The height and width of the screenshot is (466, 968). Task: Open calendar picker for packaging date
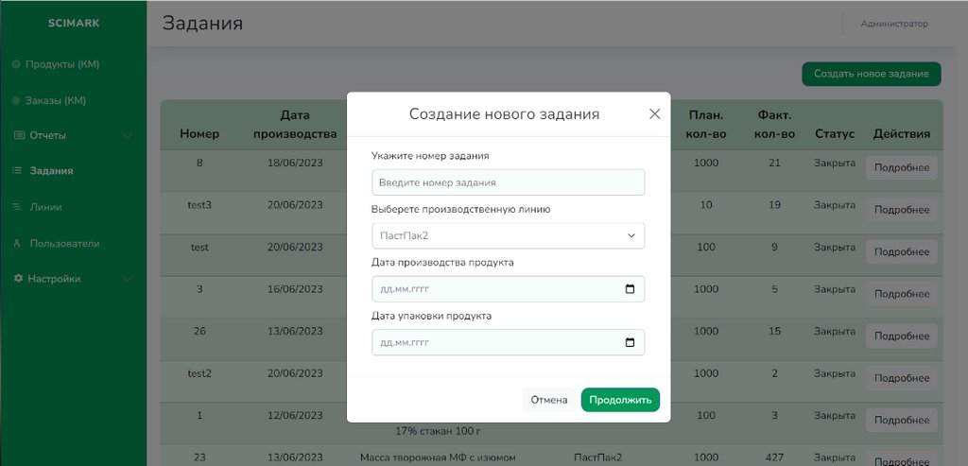[x=630, y=342]
